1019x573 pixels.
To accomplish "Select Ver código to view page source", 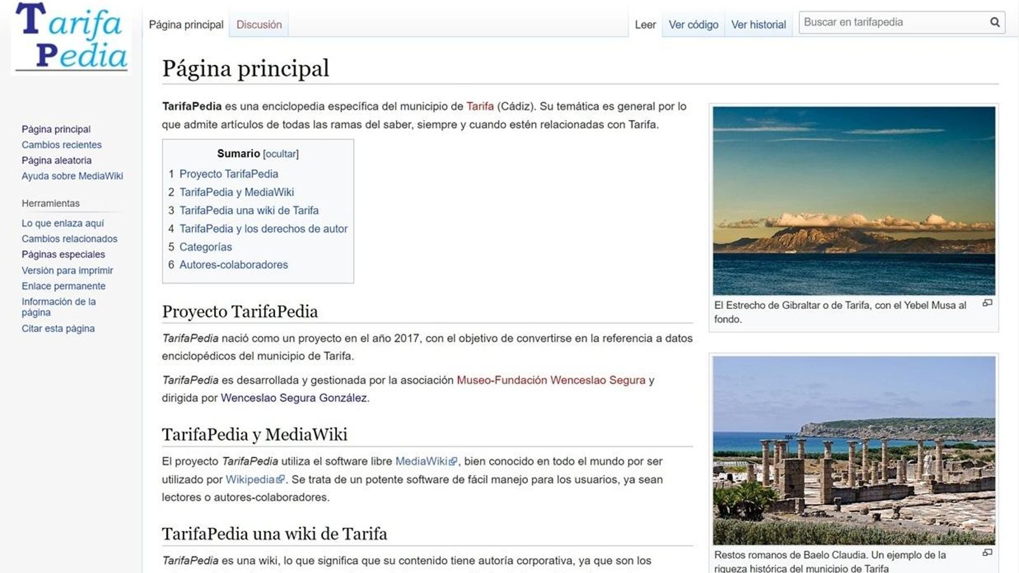I will pos(692,24).
